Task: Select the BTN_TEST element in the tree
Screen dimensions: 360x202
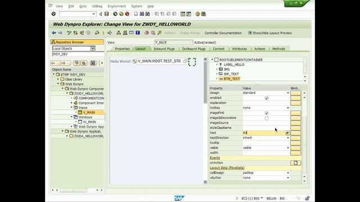Action: pyautogui.click(x=232, y=79)
